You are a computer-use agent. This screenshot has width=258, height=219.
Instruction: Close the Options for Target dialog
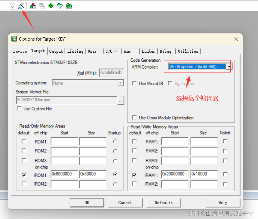236,39
